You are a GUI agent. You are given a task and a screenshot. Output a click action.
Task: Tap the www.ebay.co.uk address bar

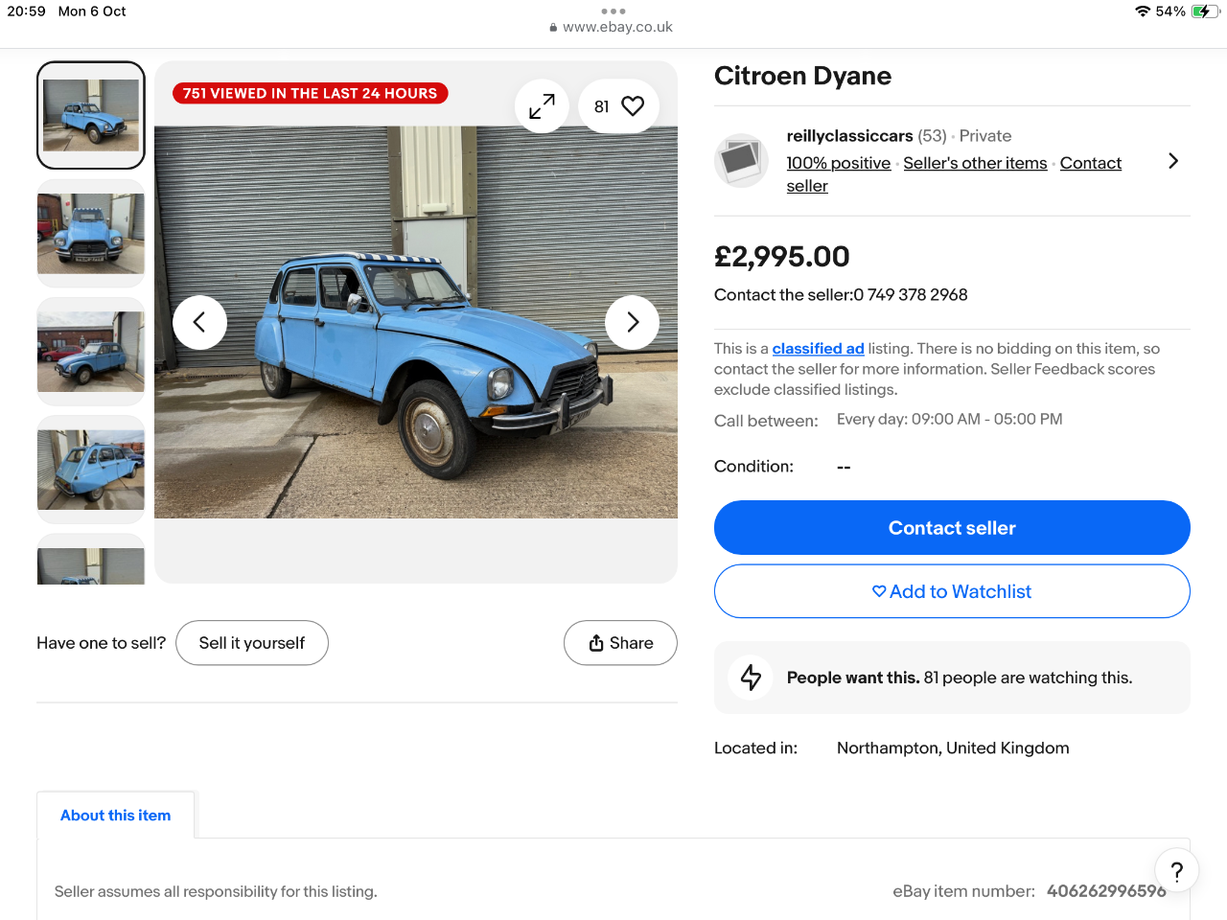(613, 27)
